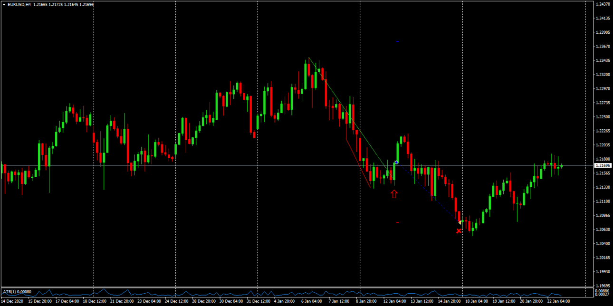Select the dashed blue trade line
Image resolution: width=613 pixels, height=306 pixels.
(428, 192)
